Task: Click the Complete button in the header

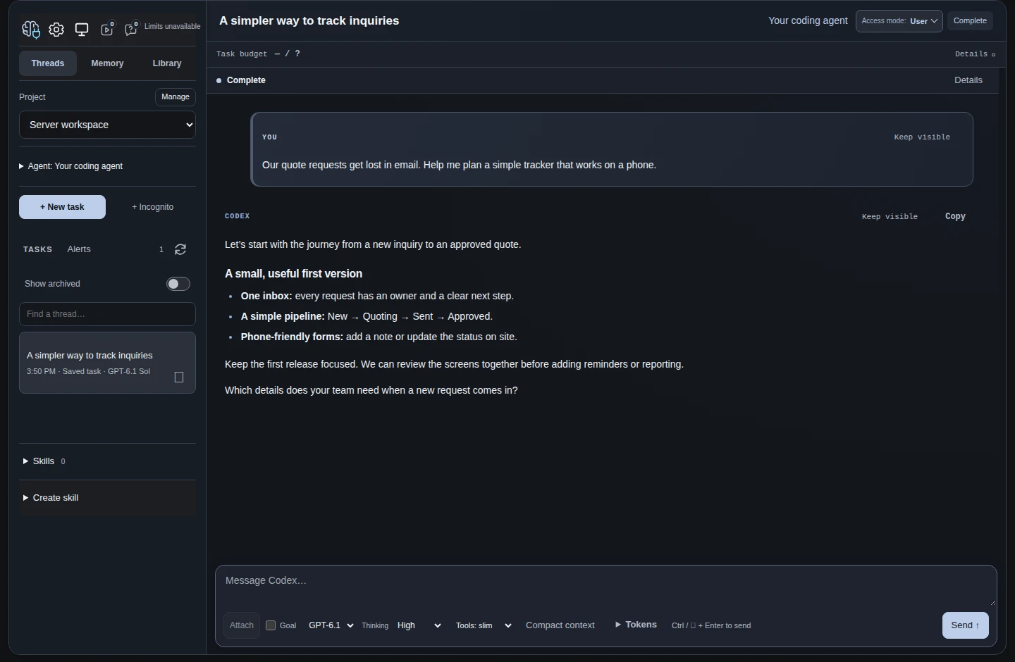Action: tap(970, 21)
